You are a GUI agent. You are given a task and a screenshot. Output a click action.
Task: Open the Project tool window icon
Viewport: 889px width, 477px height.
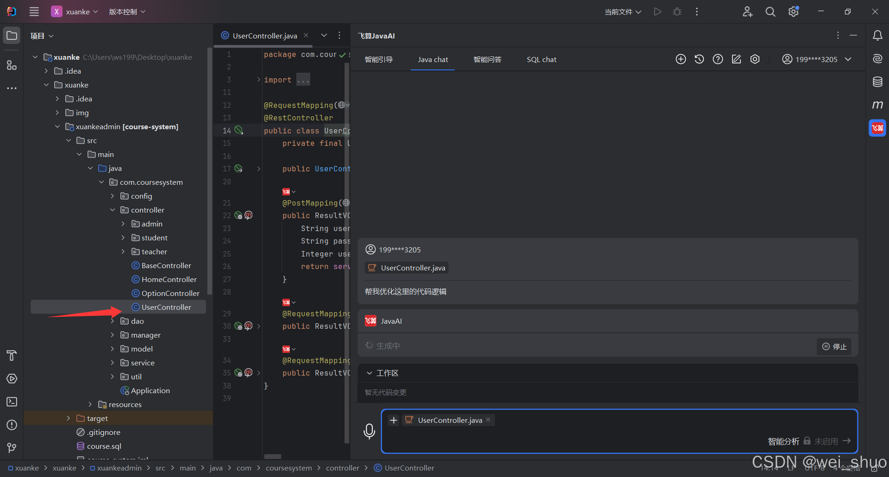[12, 36]
